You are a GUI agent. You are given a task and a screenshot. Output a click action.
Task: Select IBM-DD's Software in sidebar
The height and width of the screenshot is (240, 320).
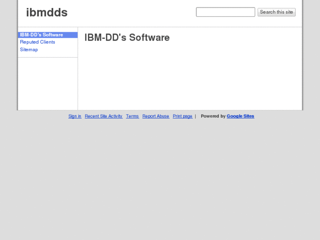(48, 35)
